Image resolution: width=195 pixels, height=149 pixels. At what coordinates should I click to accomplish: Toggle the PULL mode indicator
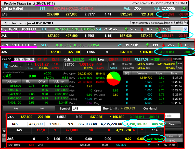[x=179, y=68]
